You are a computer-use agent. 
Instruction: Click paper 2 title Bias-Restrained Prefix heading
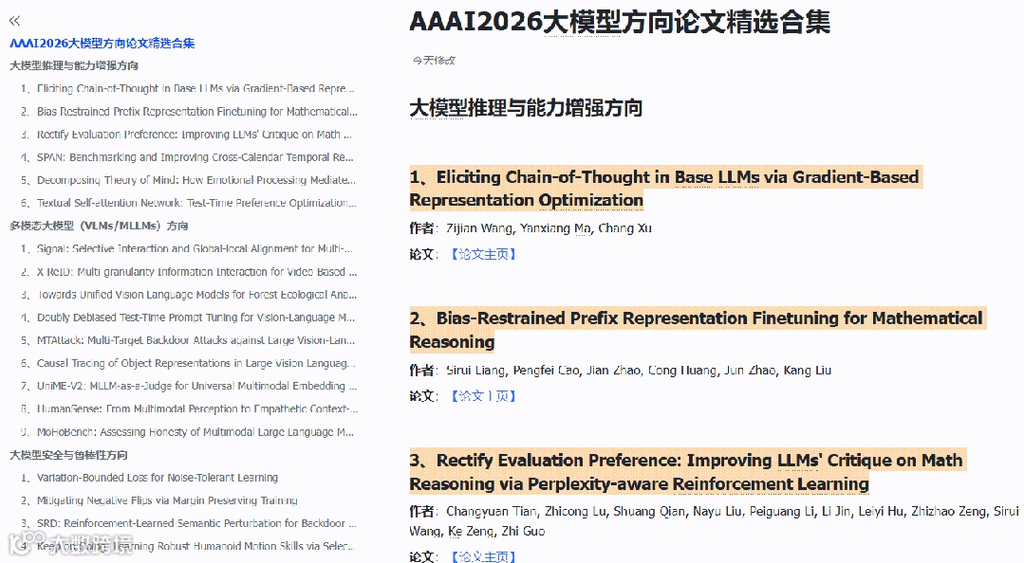tap(697, 330)
